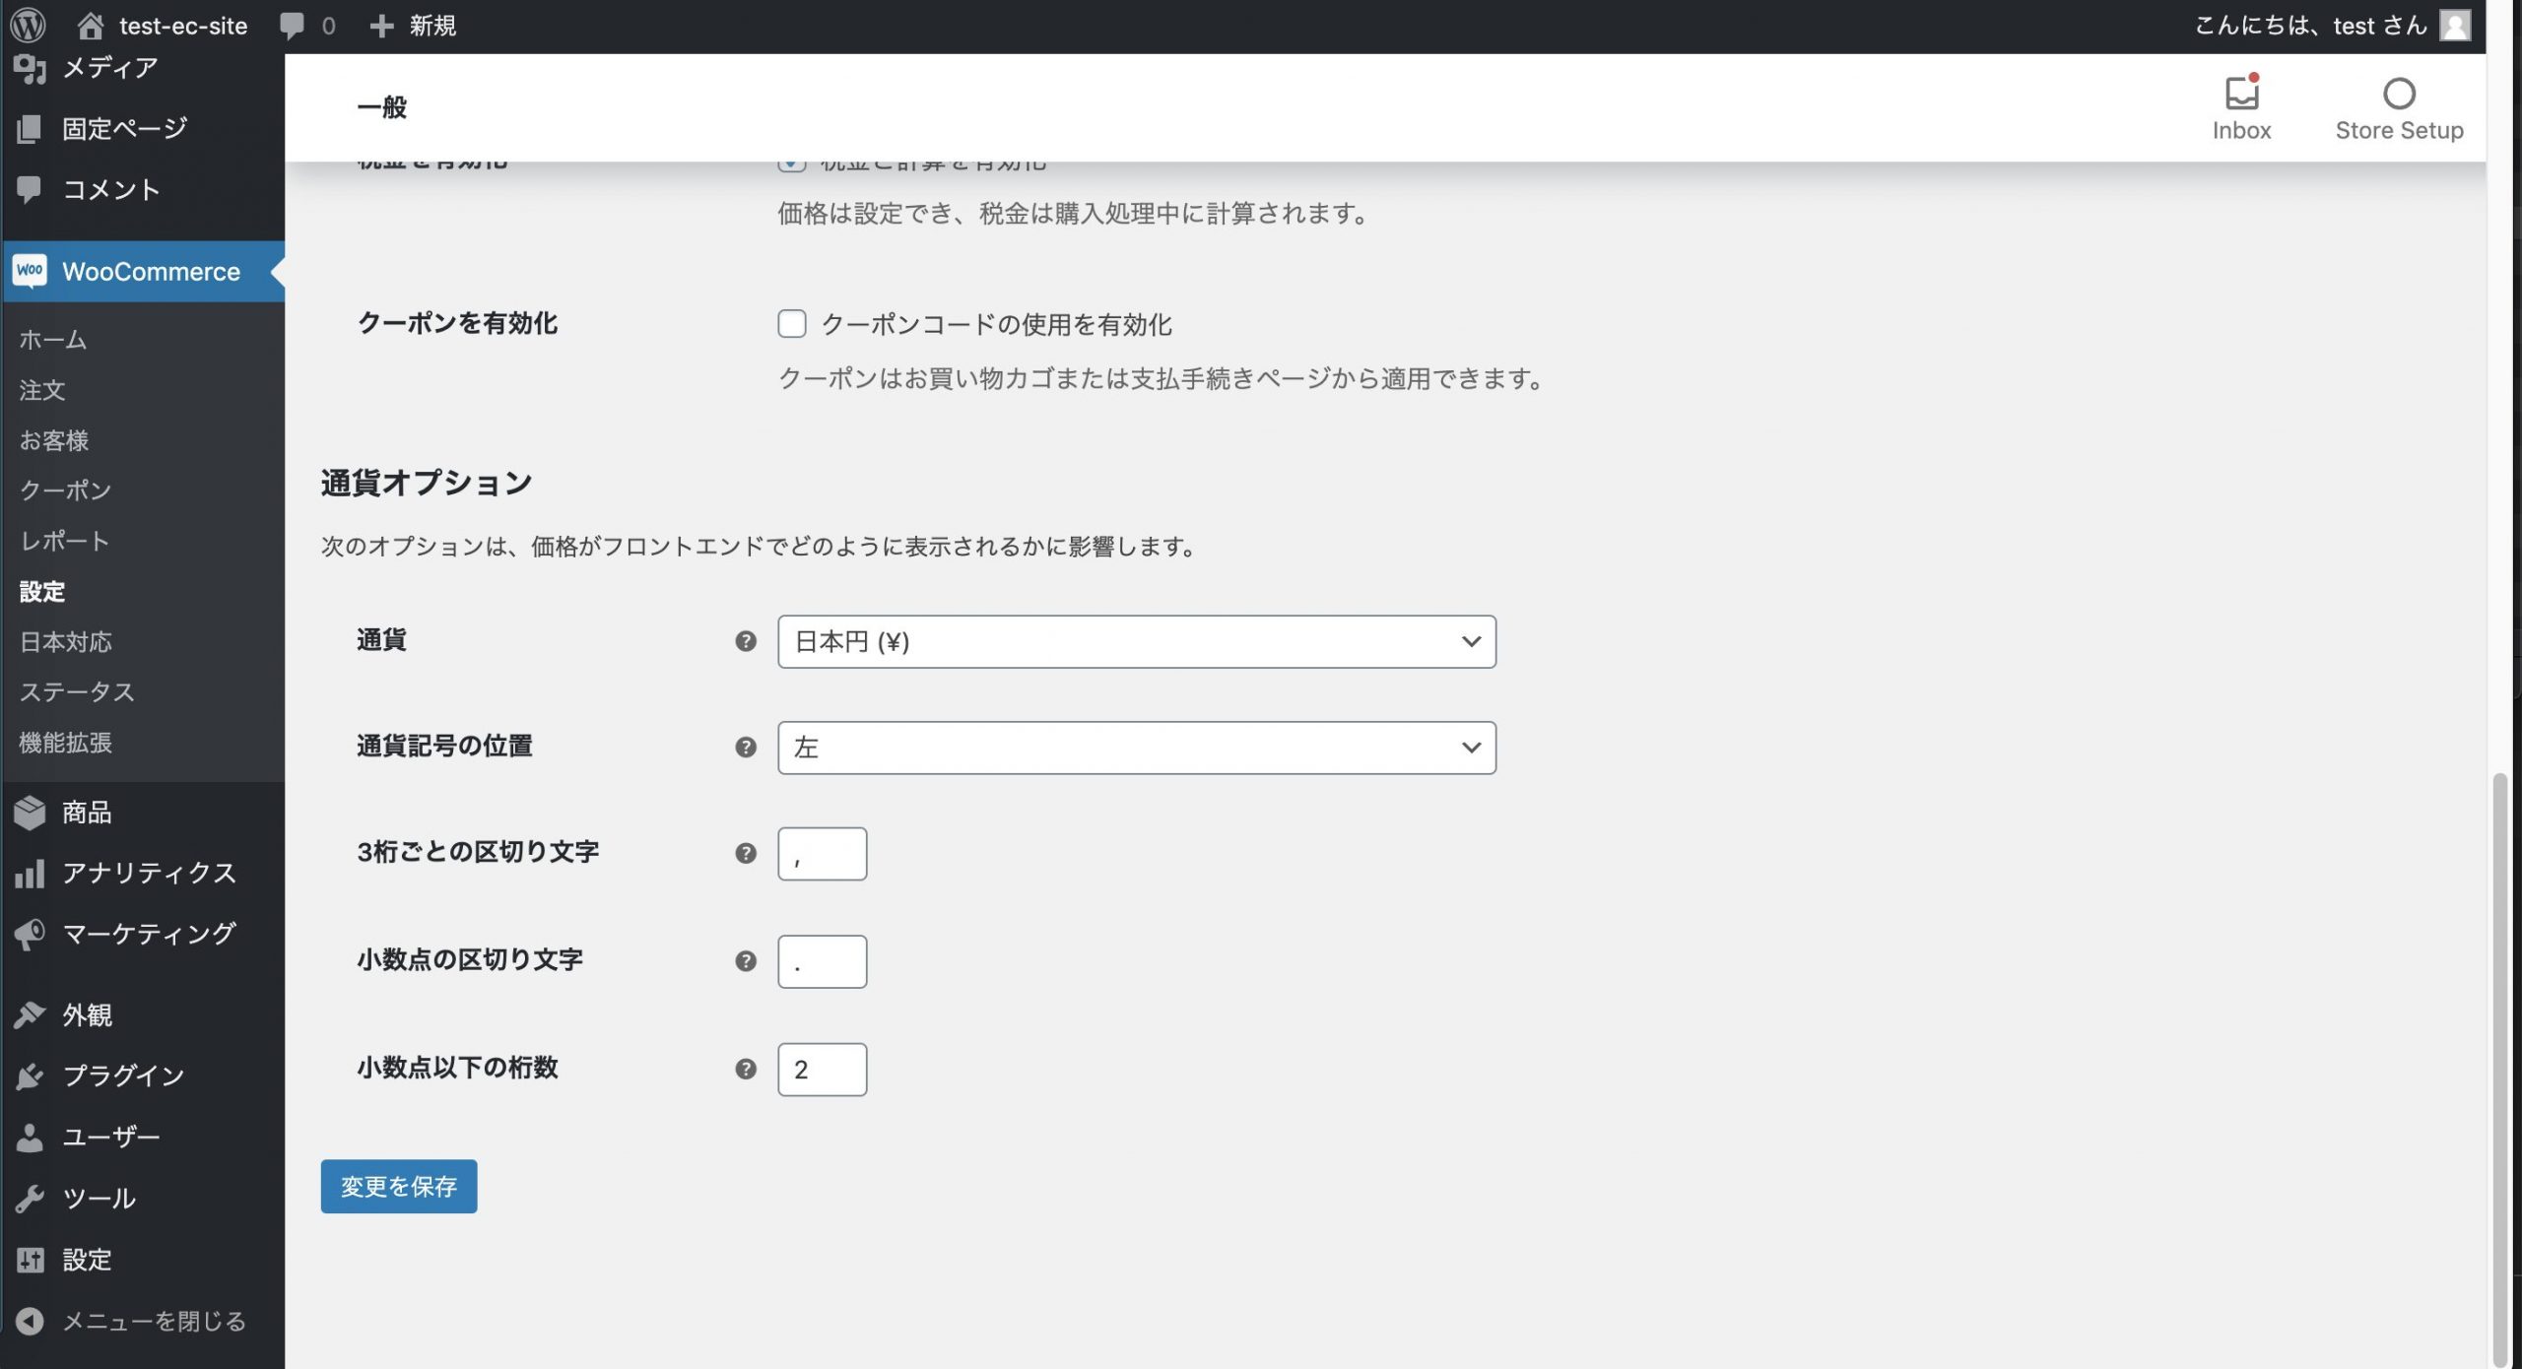Open 機能拡張 in WooCommerce submenu
Viewport: 2522px width, 1369px height.
(x=65, y=743)
